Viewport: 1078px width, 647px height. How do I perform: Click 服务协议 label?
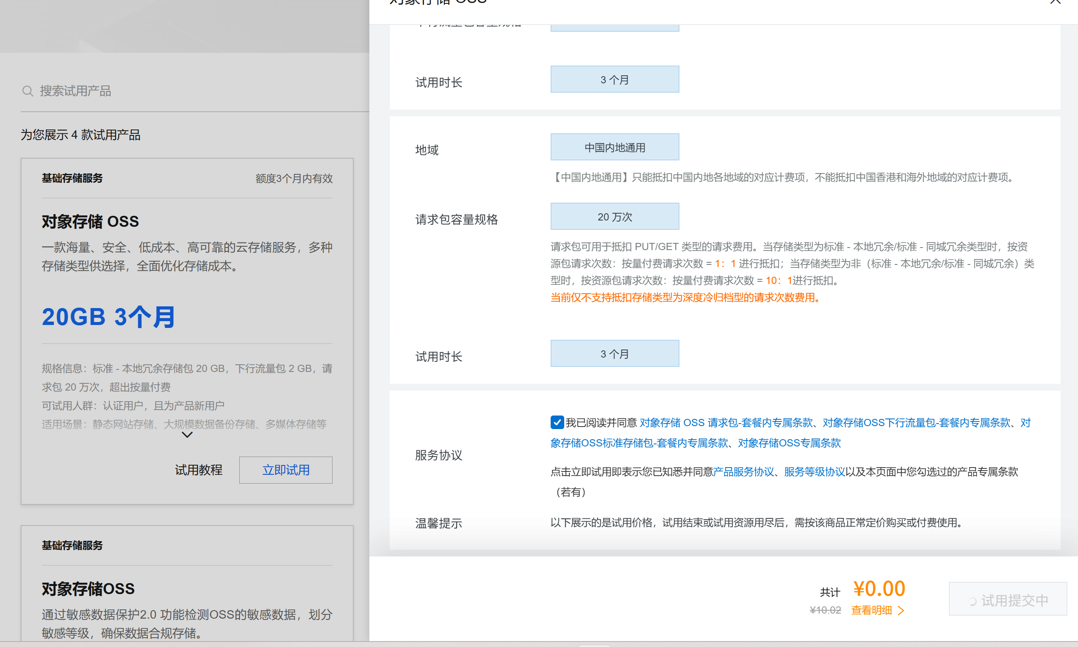pyautogui.click(x=439, y=455)
